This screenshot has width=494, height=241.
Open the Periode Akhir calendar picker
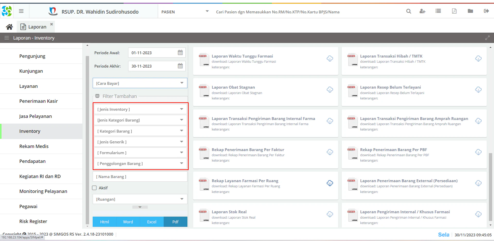pos(180,66)
